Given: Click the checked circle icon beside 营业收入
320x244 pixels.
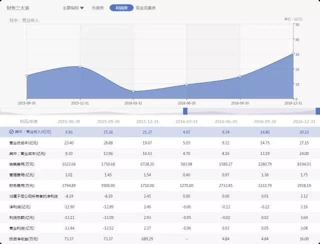Looking at the screenshot, I should (x=11, y=132).
